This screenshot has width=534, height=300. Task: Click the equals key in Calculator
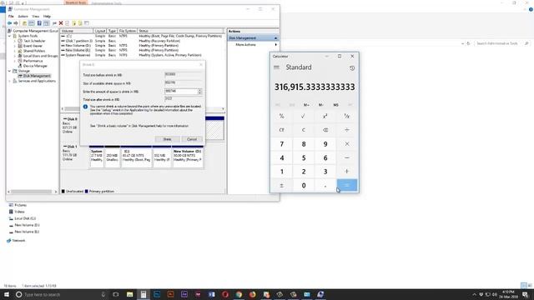coord(347,185)
